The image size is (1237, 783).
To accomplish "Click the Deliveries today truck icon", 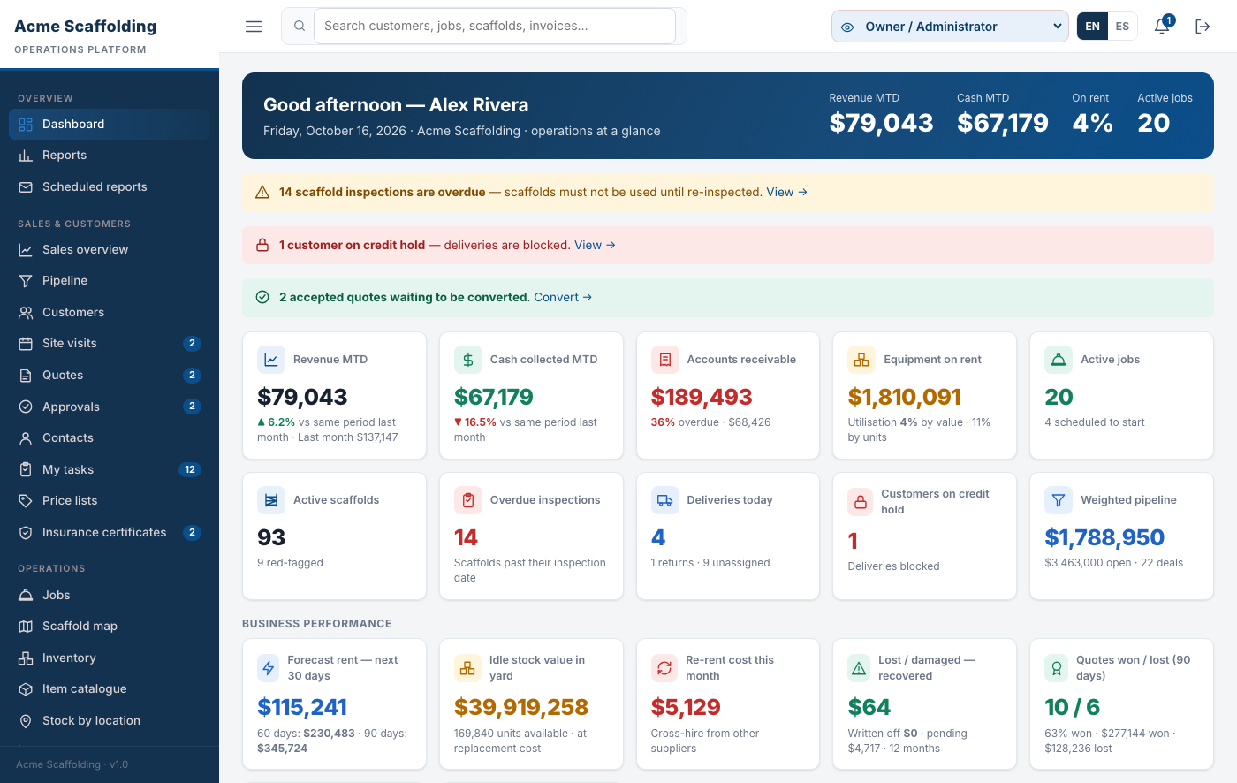I will [665, 500].
